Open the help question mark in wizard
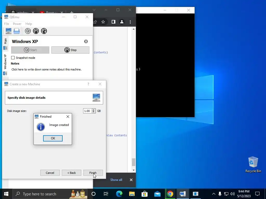 coord(88,84)
